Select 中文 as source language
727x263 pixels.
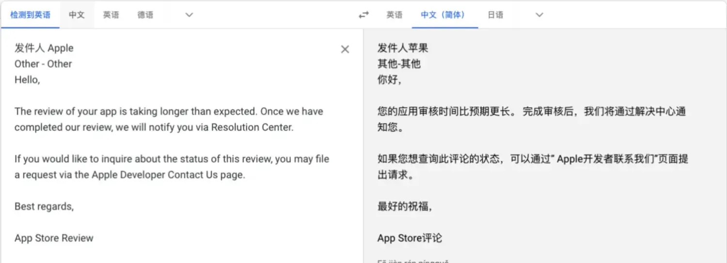77,15
